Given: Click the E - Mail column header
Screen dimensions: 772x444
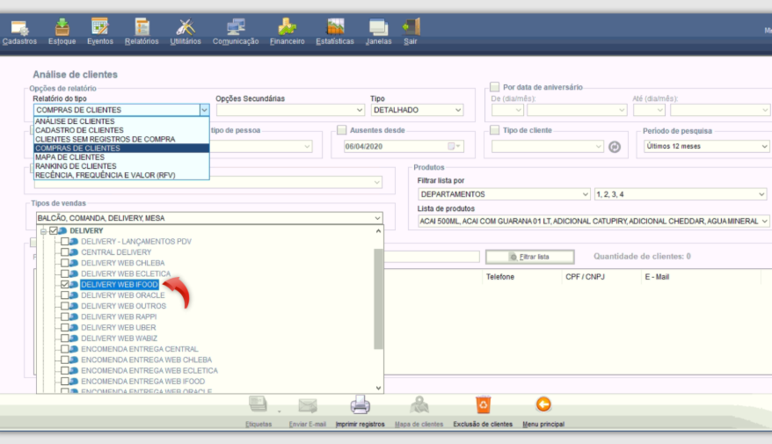Looking at the screenshot, I should pyautogui.click(x=657, y=277).
